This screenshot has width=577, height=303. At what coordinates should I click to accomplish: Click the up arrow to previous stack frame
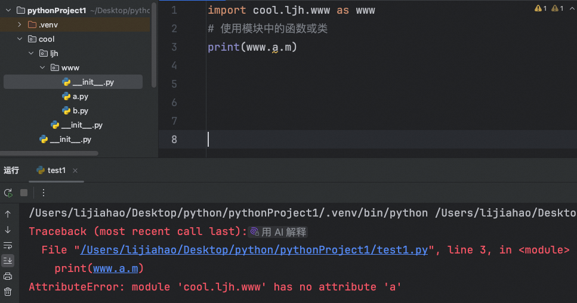[8, 214]
